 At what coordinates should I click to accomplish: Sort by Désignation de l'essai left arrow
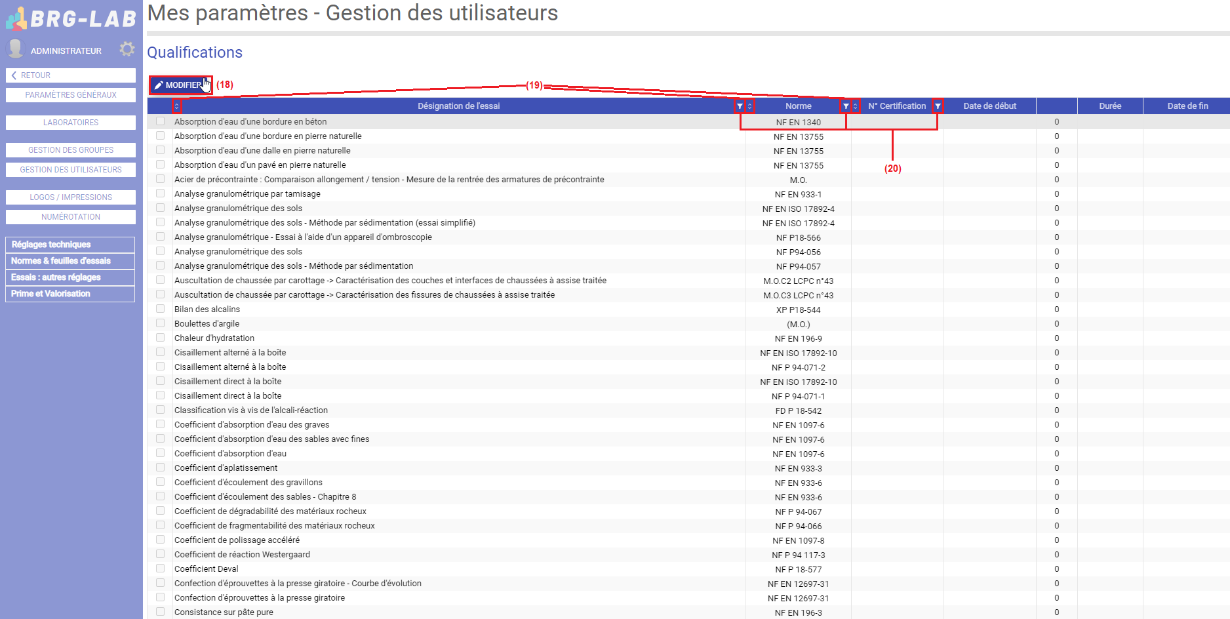(x=176, y=106)
